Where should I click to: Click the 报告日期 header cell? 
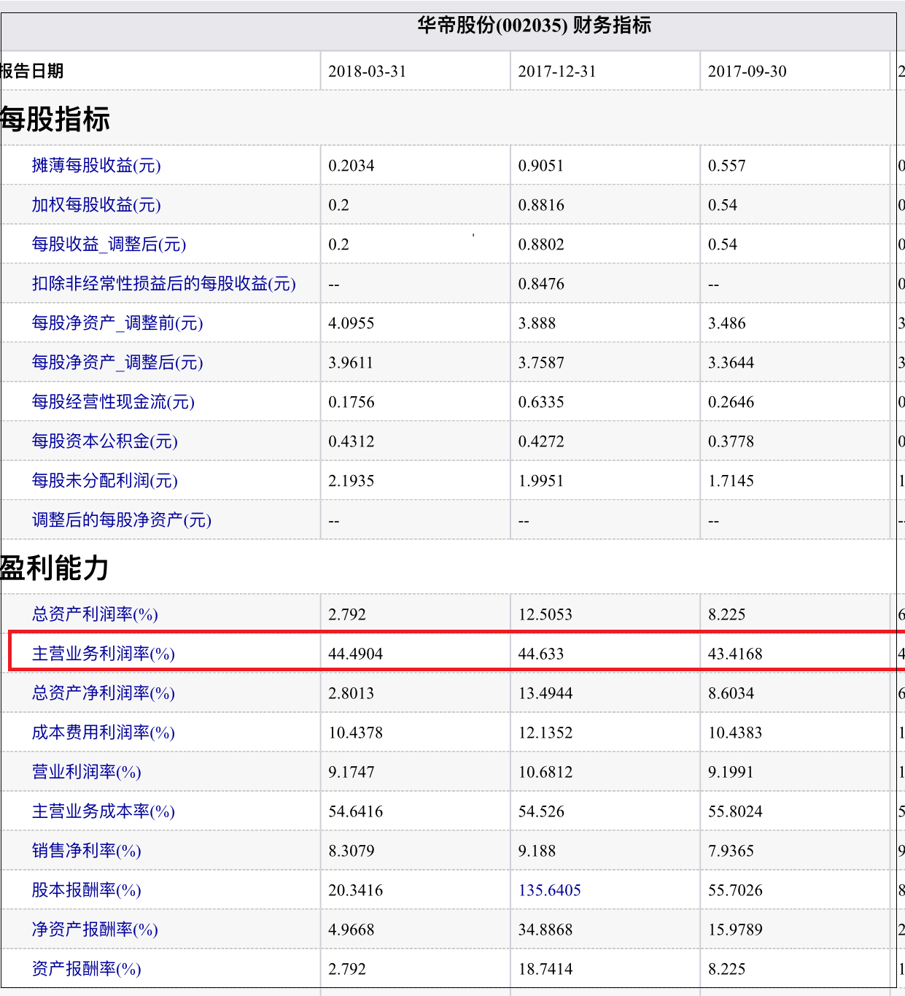pos(32,72)
